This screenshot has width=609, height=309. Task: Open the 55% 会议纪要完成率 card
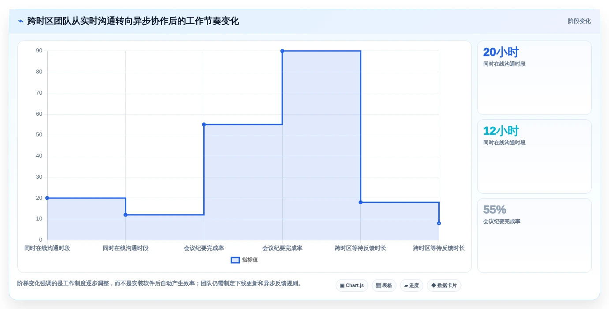tap(534, 235)
